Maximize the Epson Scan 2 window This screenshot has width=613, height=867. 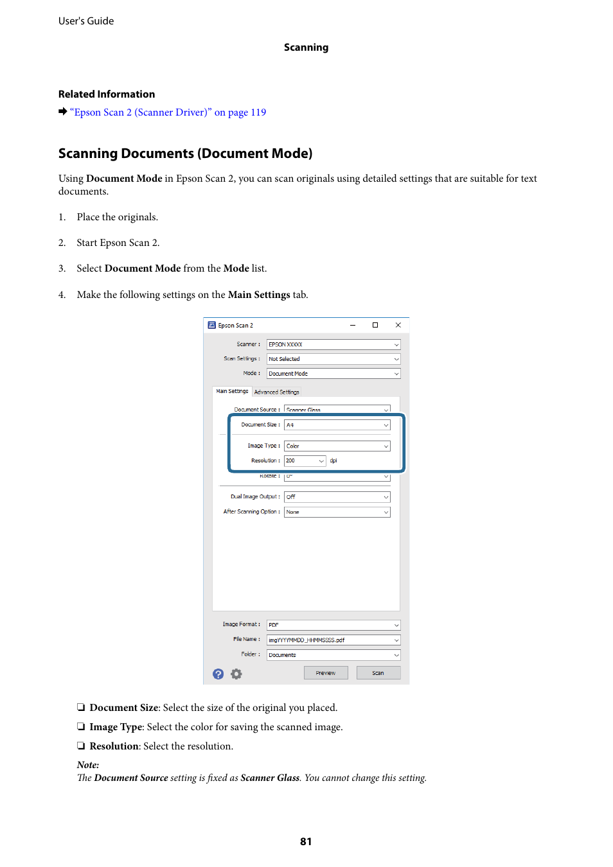[375, 326]
